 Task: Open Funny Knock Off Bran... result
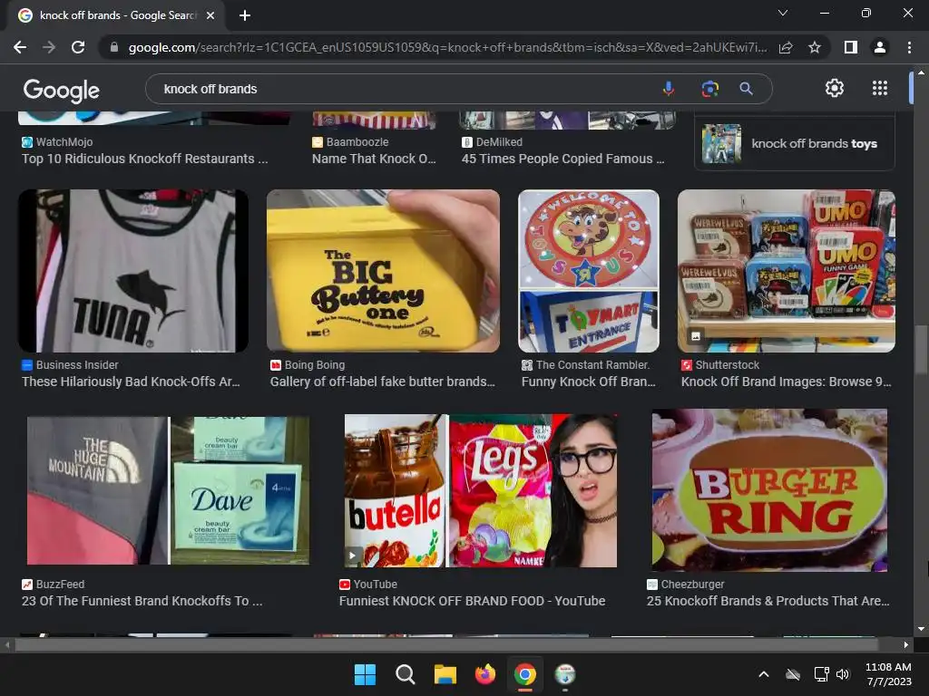(588, 382)
